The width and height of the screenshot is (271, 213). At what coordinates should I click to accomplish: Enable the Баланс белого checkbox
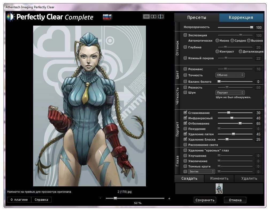click(185, 81)
